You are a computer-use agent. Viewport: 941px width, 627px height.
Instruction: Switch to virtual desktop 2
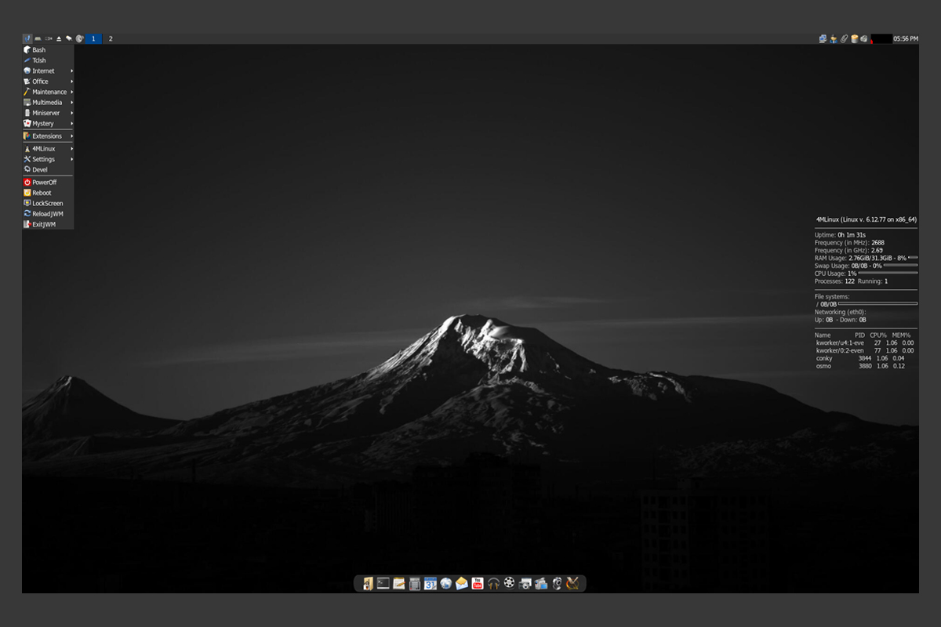[111, 38]
